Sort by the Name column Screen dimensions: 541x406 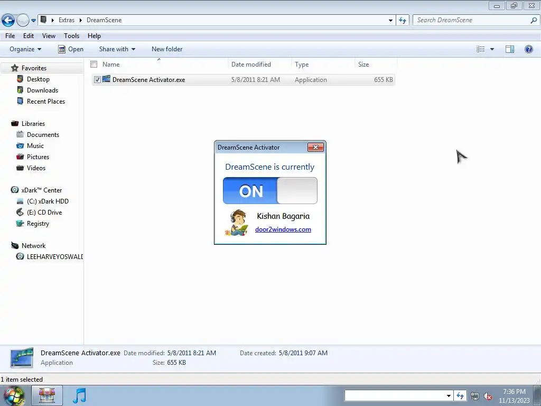111,64
